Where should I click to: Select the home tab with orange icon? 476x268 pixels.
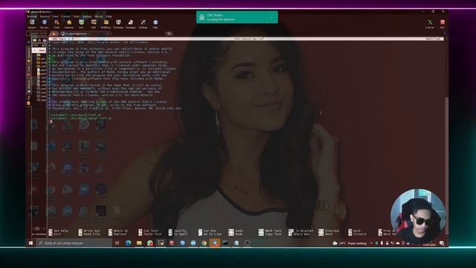tap(54, 33)
